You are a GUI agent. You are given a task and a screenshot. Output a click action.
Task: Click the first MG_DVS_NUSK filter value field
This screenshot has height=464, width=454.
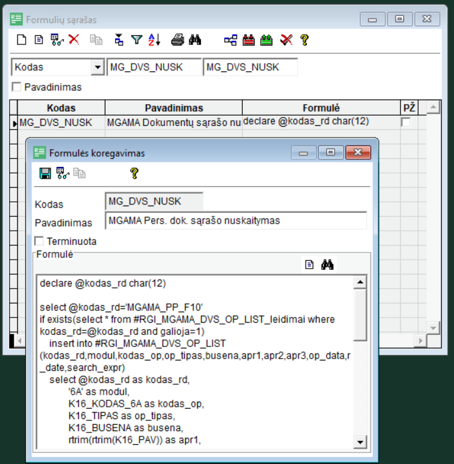click(154, 67)
